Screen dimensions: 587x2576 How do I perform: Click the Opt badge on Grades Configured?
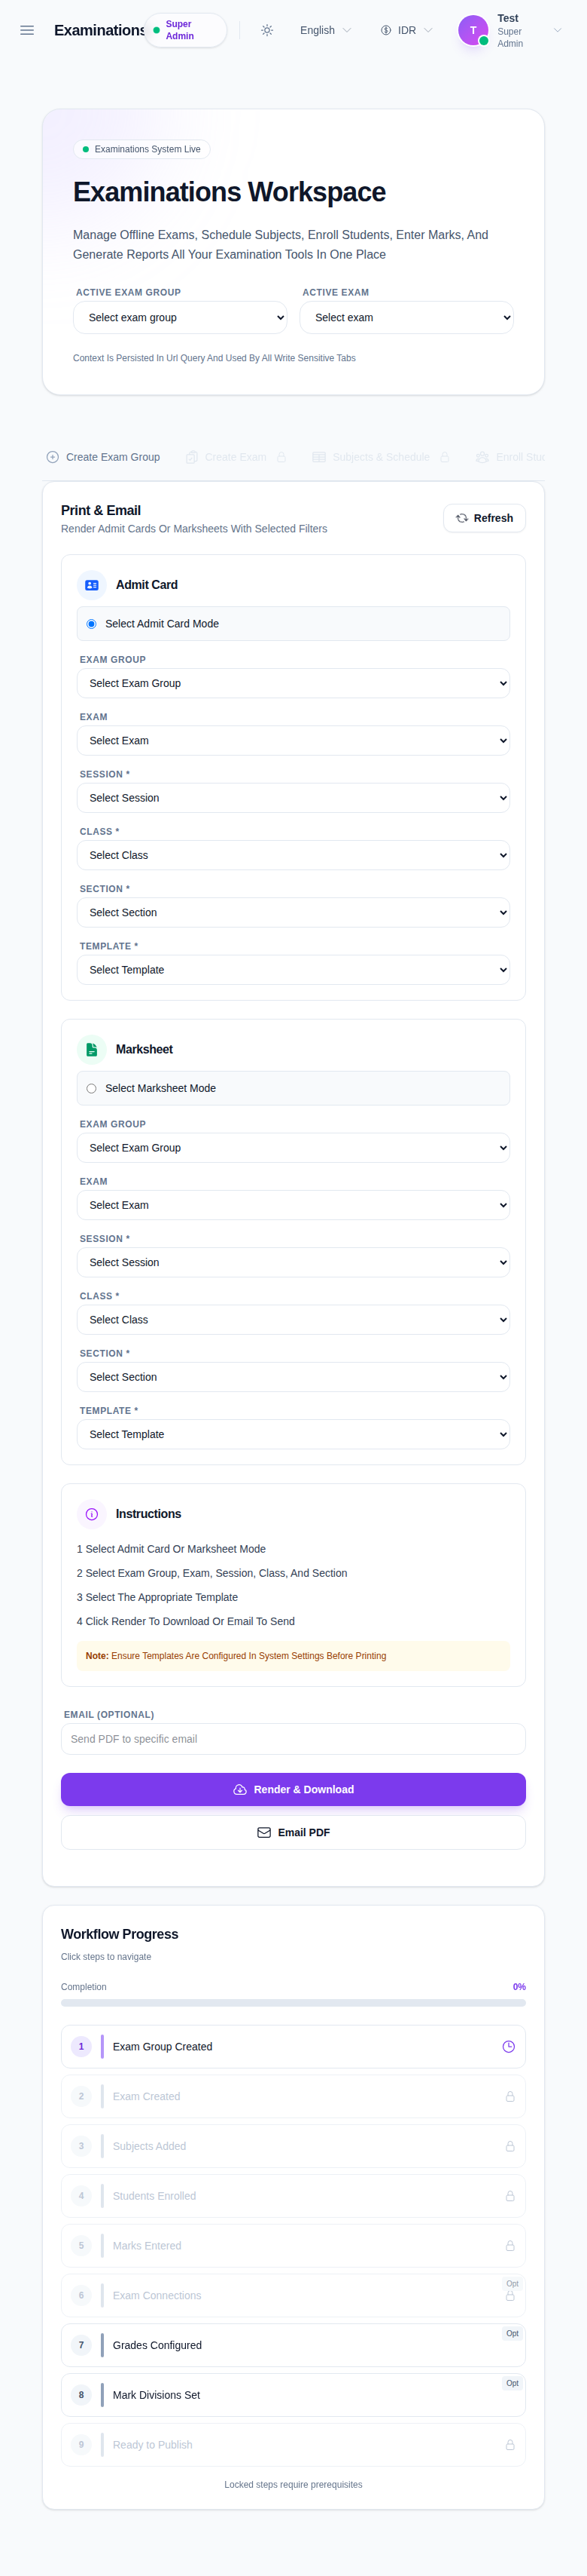(512, 2334)
